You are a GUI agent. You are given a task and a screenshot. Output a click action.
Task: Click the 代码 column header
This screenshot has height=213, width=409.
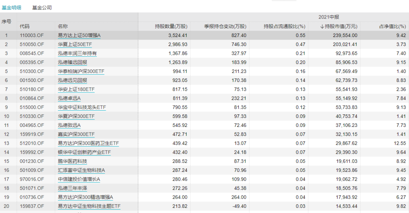[25, 26]
